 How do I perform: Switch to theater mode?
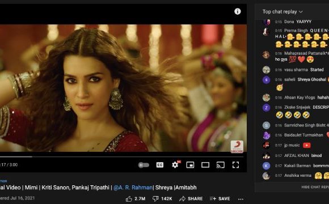(x=205, y=165)
